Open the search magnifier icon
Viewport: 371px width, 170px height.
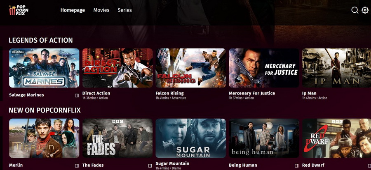[x=355, y=10]
